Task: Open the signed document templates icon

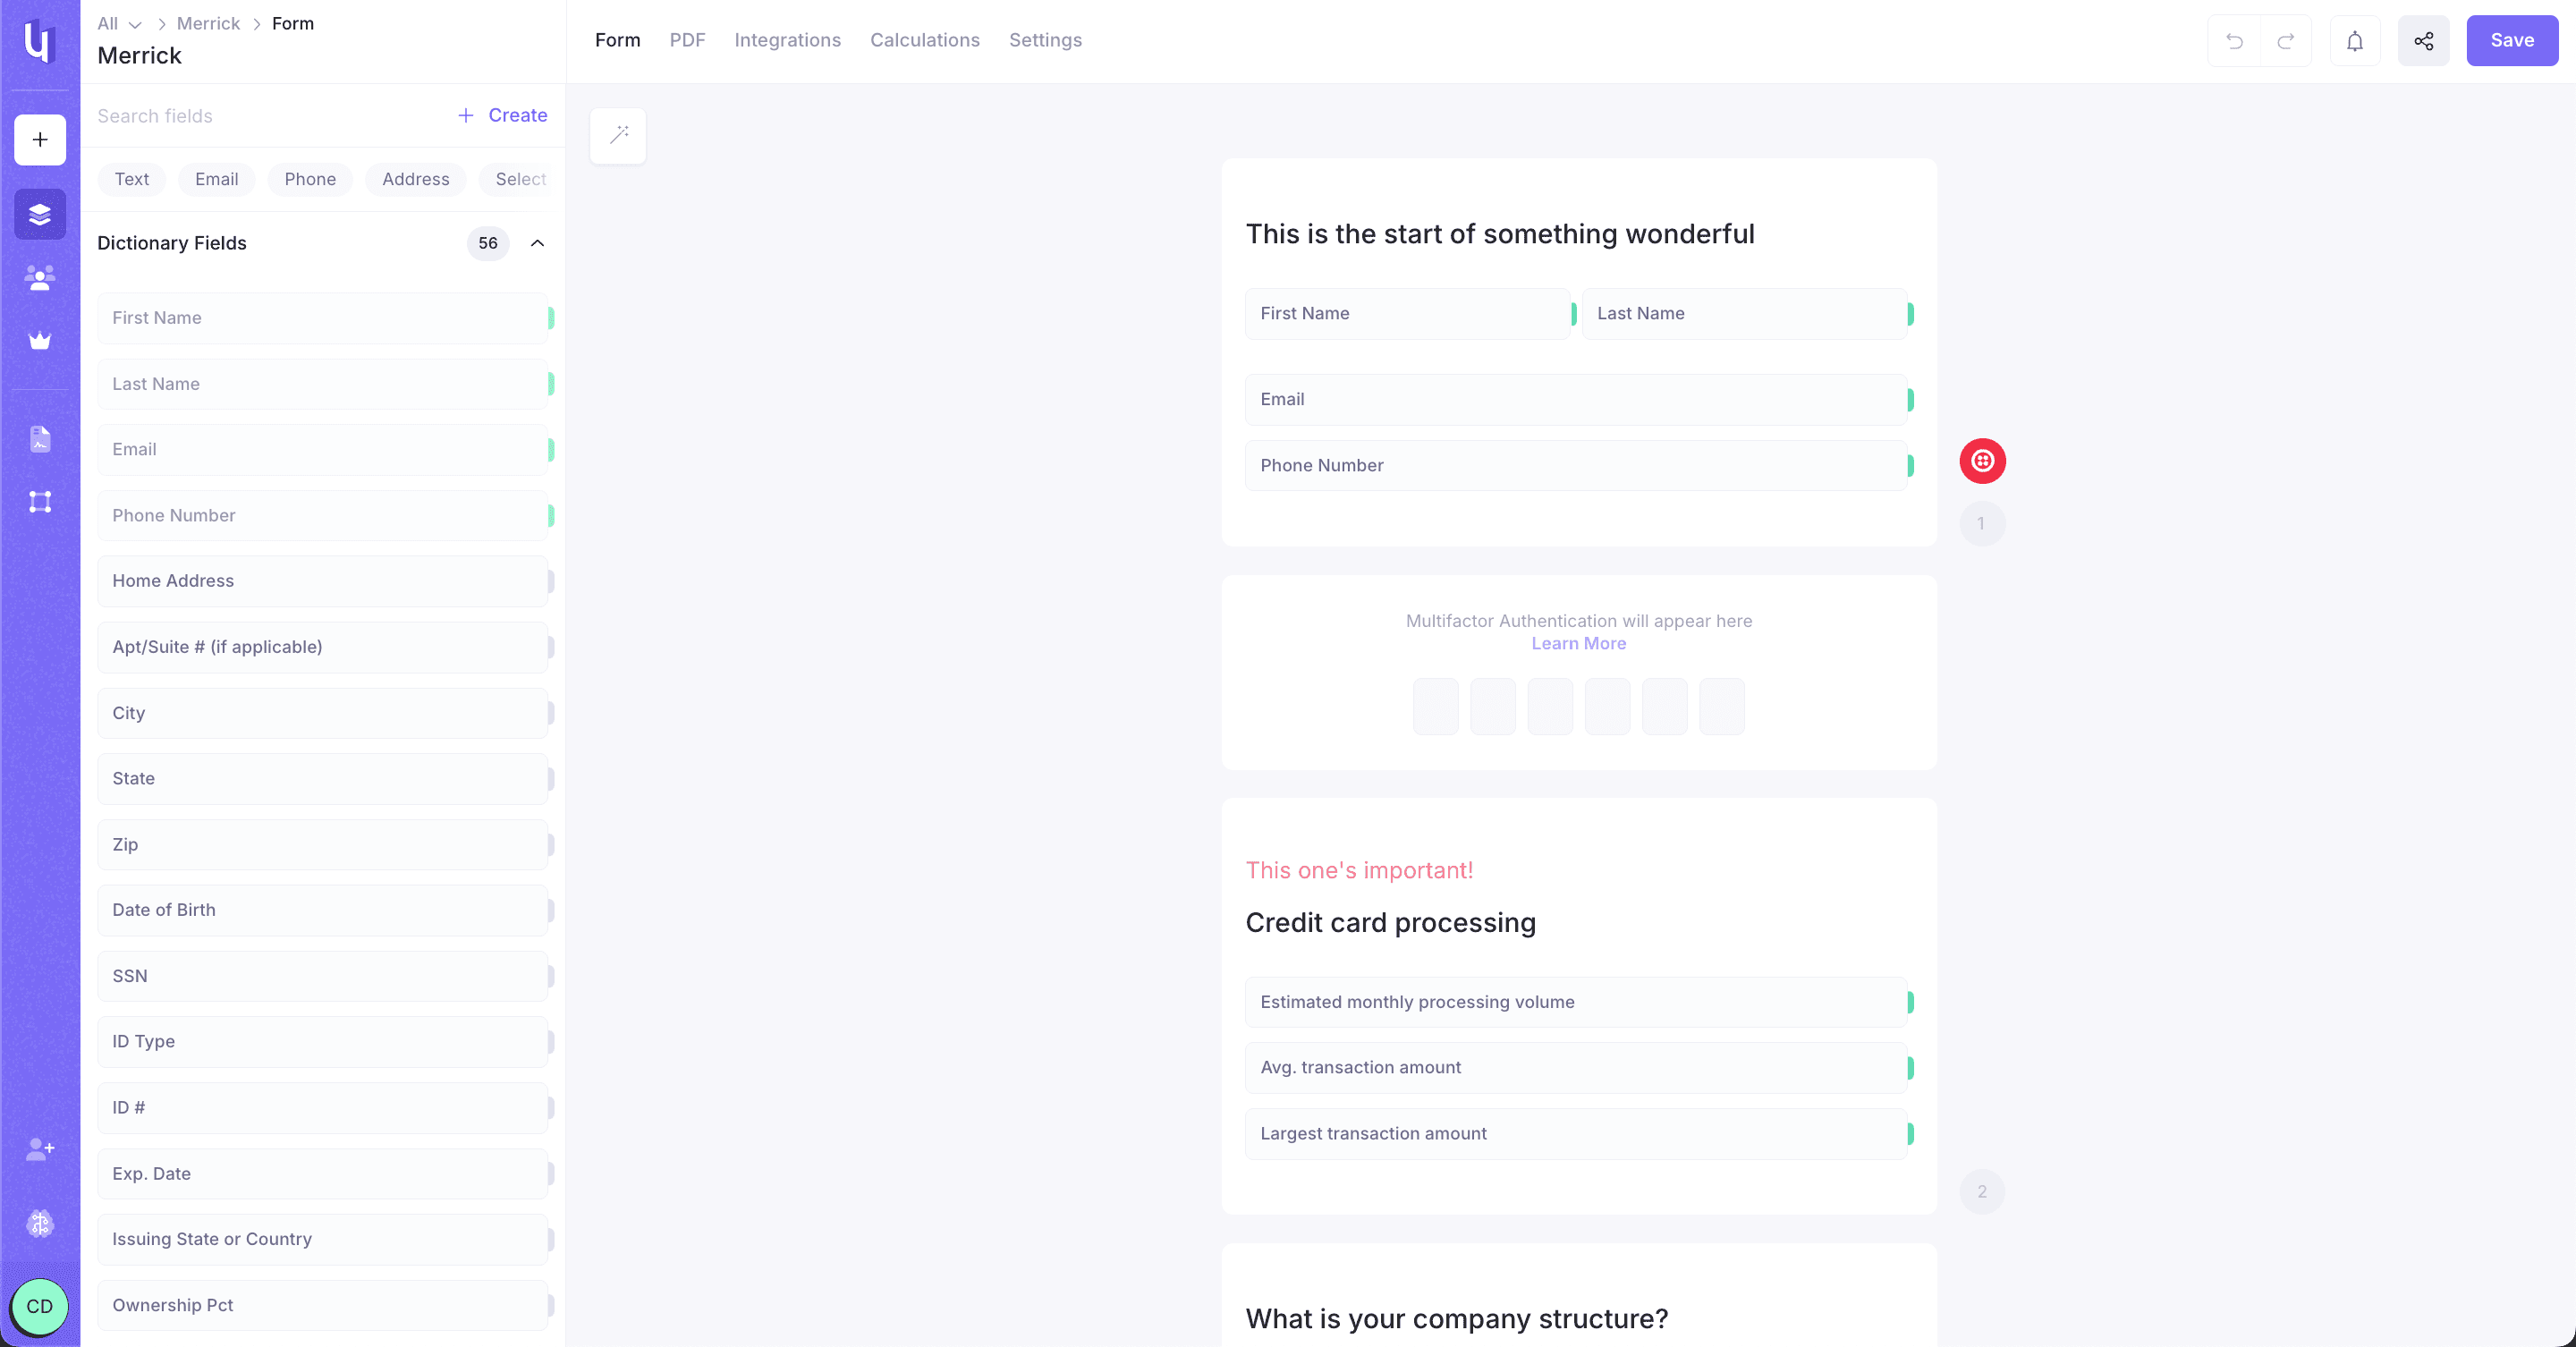Action: tap(39, 439)
